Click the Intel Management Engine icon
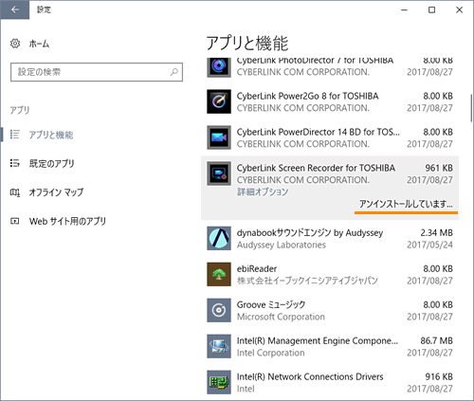This screenshot has width=474, height=401. [219, 346]
